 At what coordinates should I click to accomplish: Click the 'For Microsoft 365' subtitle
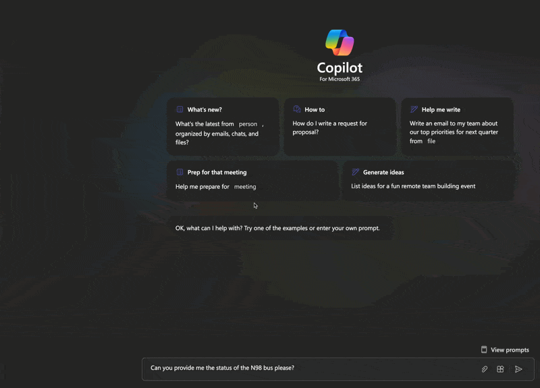point(340,79)
